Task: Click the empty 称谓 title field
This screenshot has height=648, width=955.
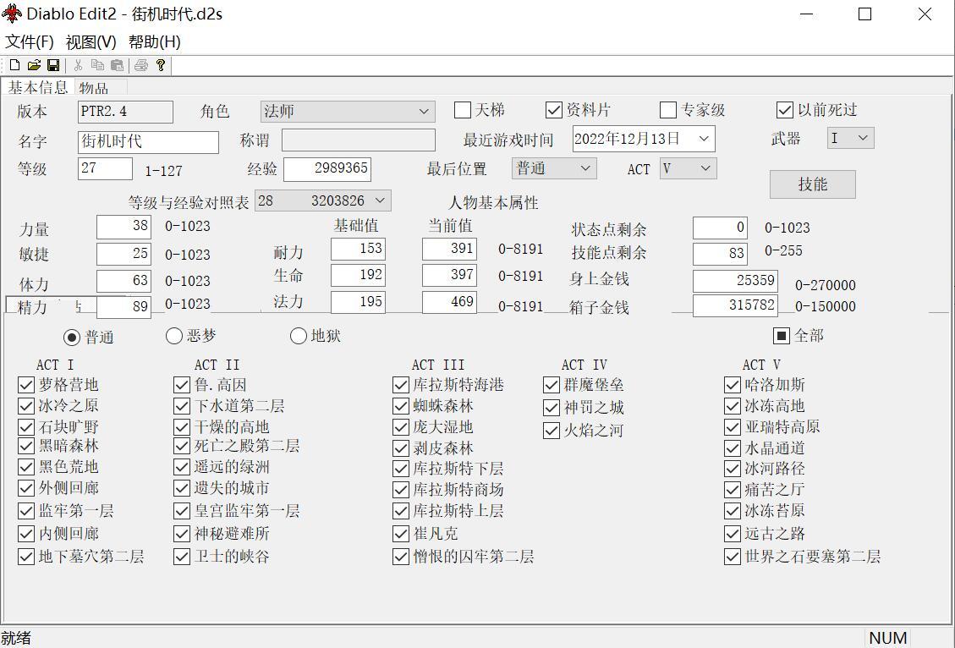Action: coord(358,140)
